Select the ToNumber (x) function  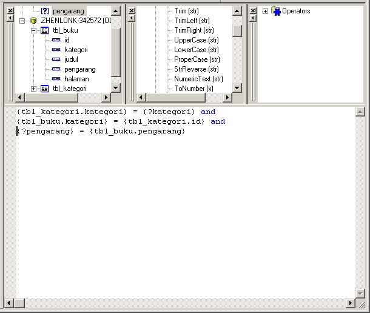click(193, 89)
